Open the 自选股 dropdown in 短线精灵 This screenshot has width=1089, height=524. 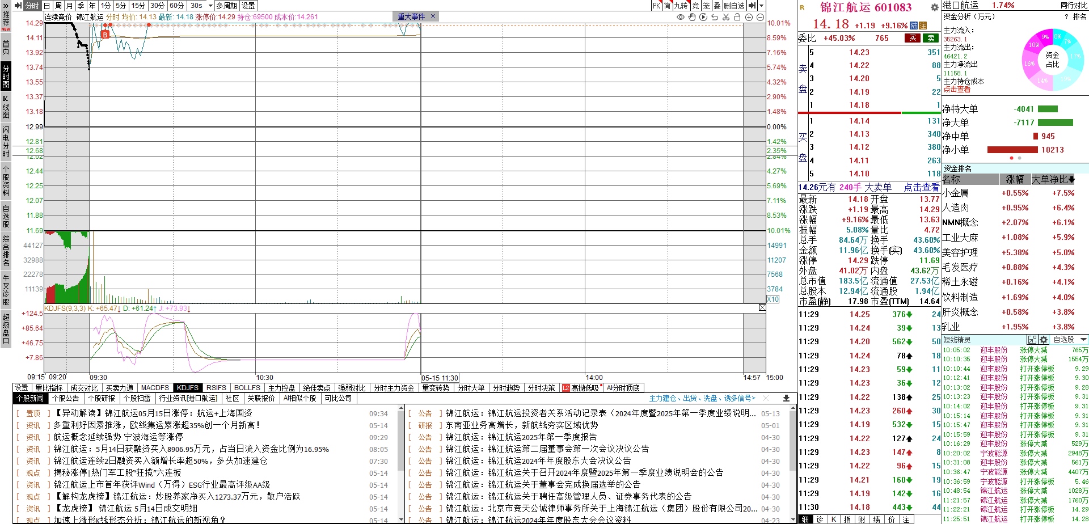(x=1070, y=340)
